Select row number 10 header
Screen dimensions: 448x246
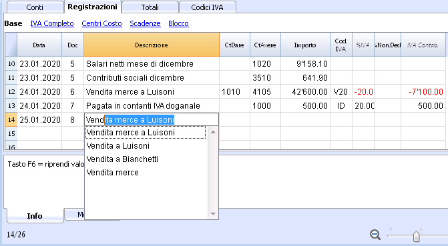click(11, 63)
